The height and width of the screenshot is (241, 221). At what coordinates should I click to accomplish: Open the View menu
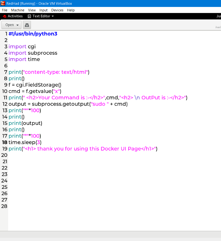32,10
